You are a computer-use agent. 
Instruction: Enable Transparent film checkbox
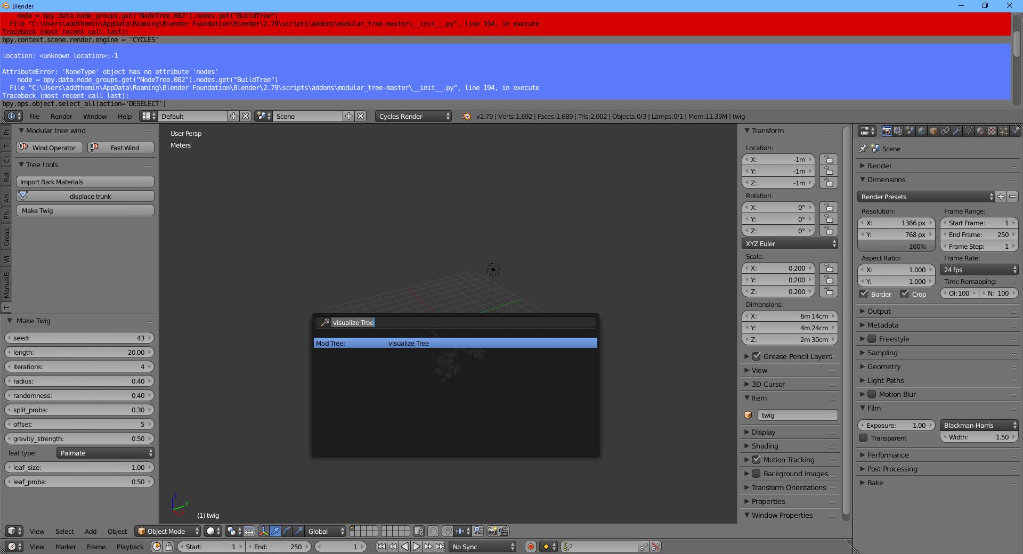click(x=864, y=438)
